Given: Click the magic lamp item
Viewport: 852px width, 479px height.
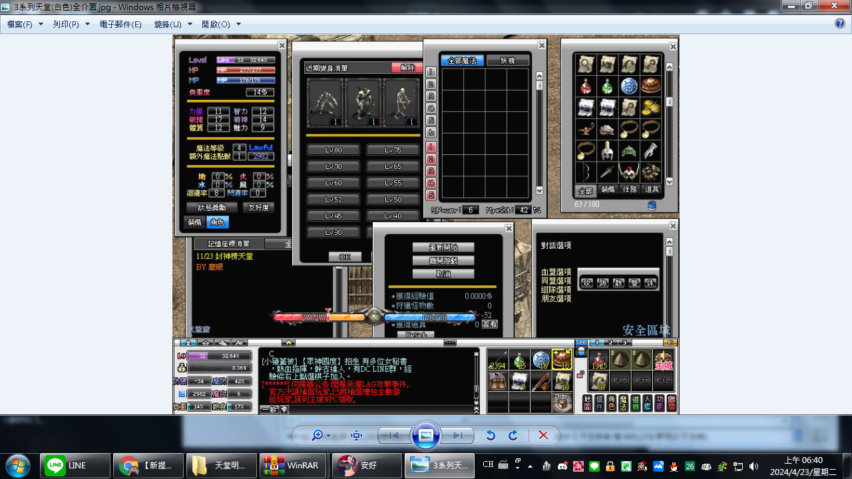Looking at the screenshot, I should [586, 129].
